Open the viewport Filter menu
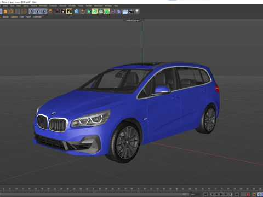The height and width of the screenshot is (197, 263). 22,17
